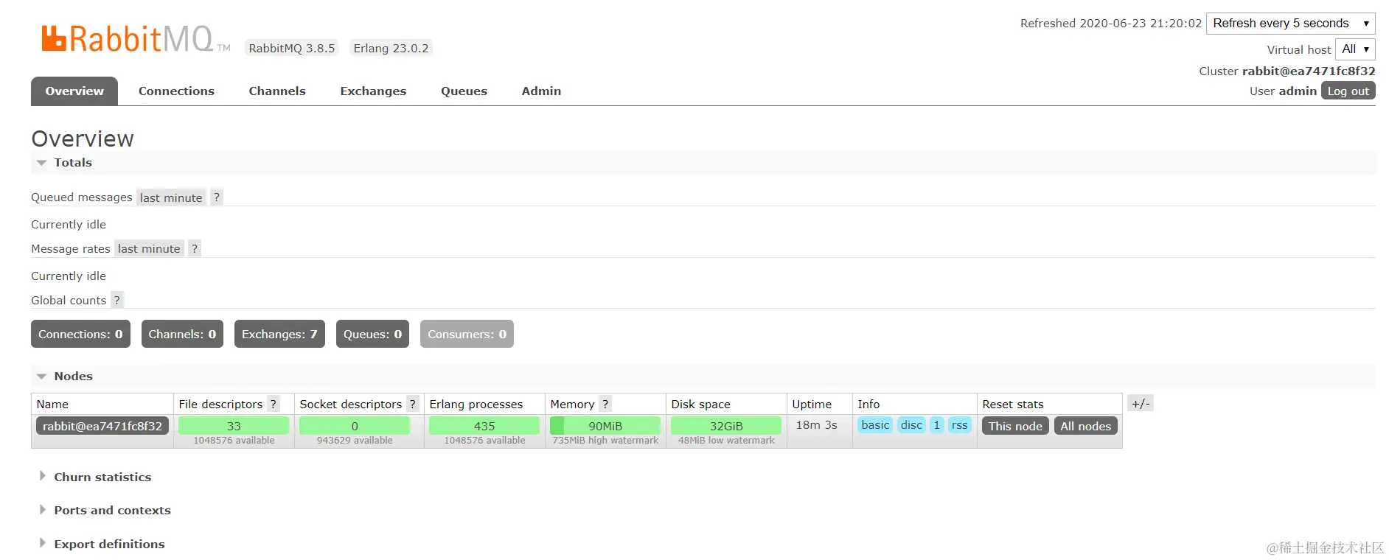The width and height of the screenshot is (1389, 560).
Task: Change Queued messages last minute range
Action: 171,197
